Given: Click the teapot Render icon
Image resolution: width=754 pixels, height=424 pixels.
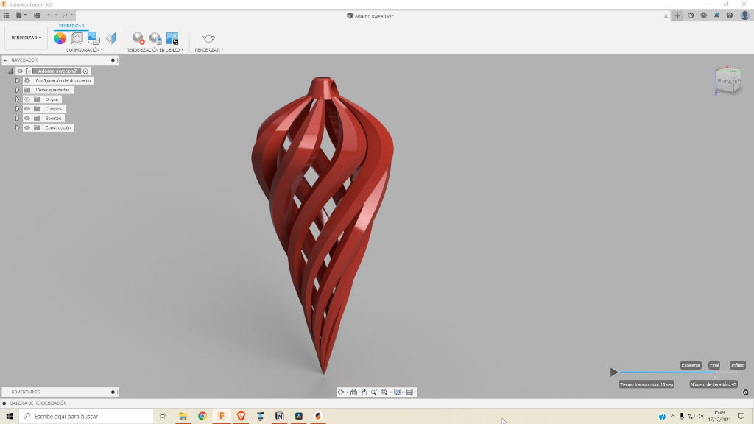Looking at the screenshot, I should tap(208, 38).
